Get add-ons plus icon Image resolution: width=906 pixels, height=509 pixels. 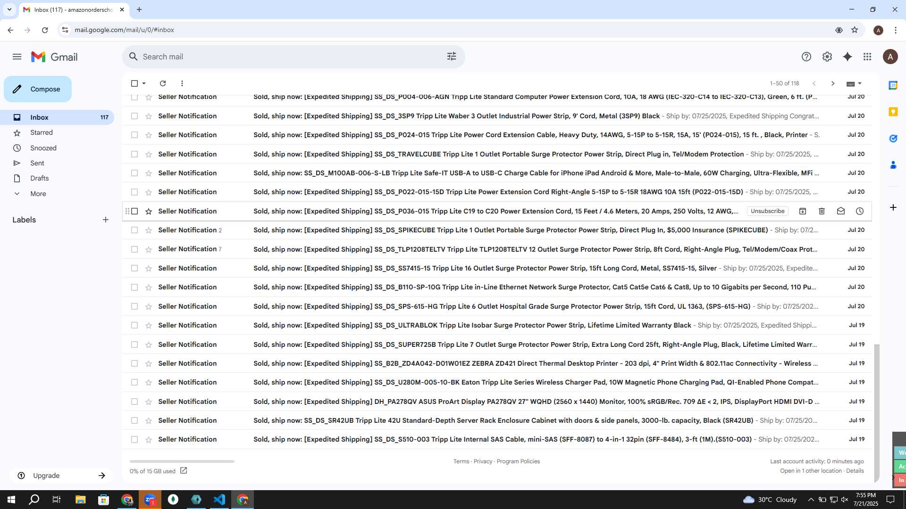point(893,207)
